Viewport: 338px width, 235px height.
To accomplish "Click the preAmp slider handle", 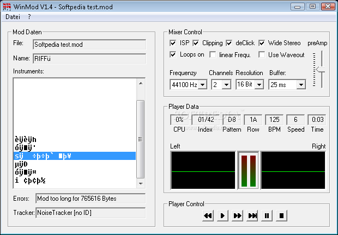I will click(x=321, y=70).
